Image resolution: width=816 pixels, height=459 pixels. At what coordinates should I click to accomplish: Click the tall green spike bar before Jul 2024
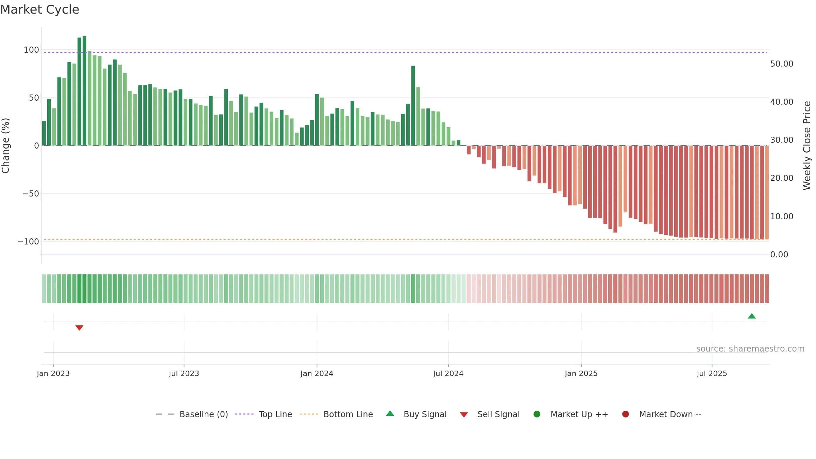413,106
